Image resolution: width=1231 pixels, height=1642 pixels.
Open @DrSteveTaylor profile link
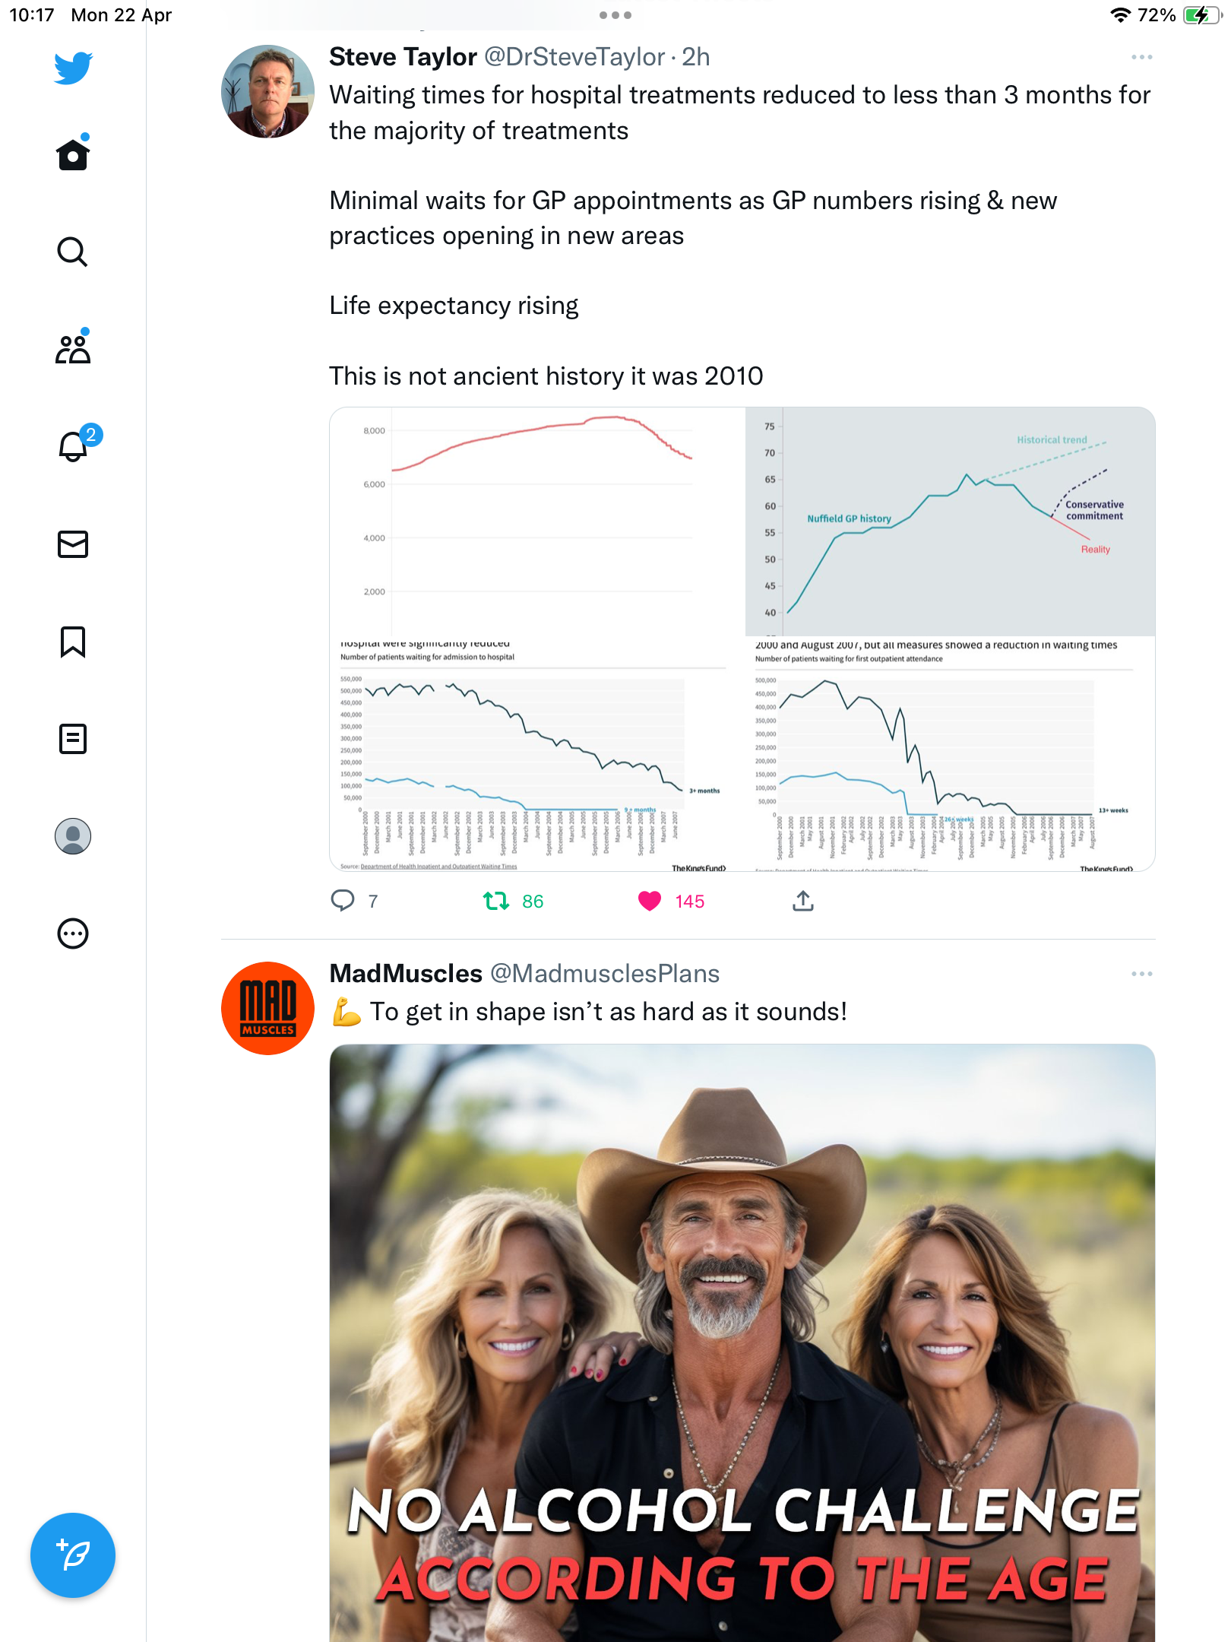574,57
